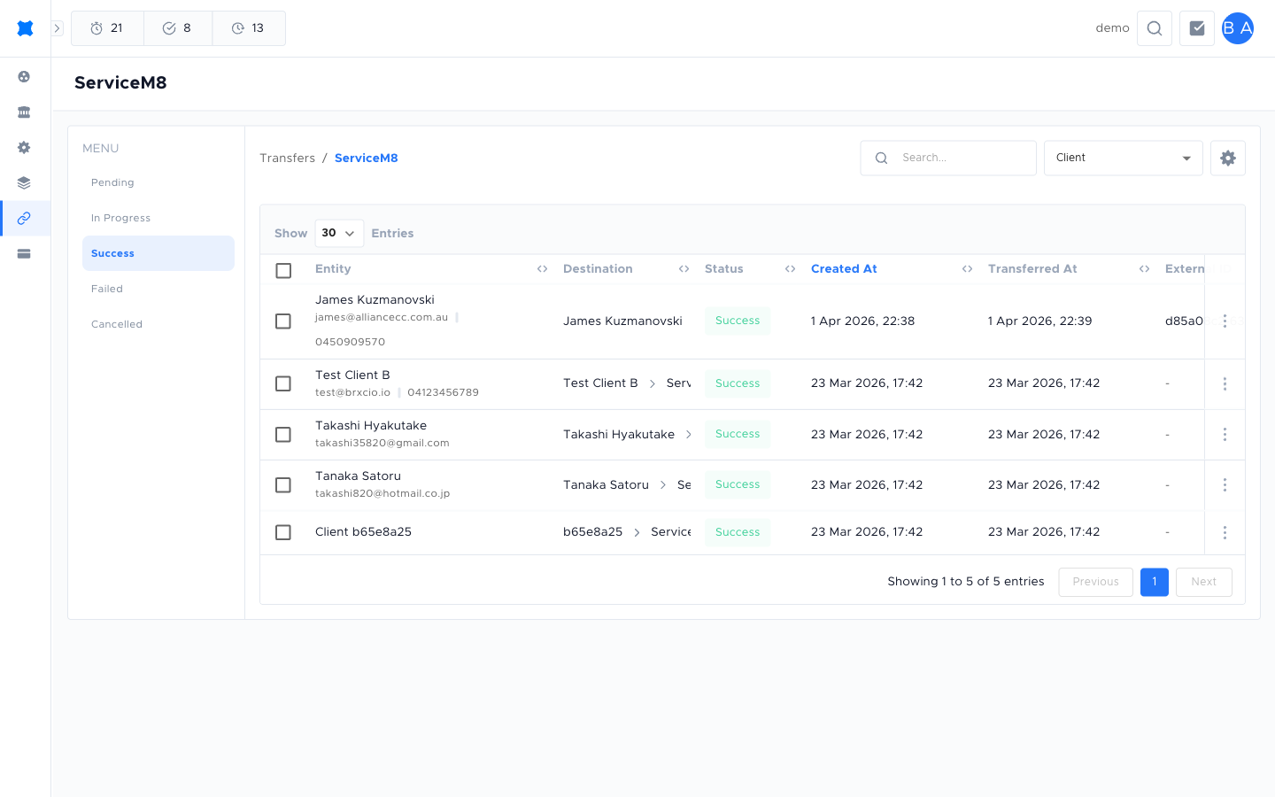
Task: Click resize arrows icon after Created At column
Action: click(x=967, y=269)
